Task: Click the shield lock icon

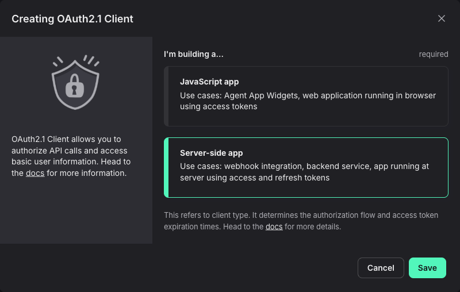Action: coord(75,82)
